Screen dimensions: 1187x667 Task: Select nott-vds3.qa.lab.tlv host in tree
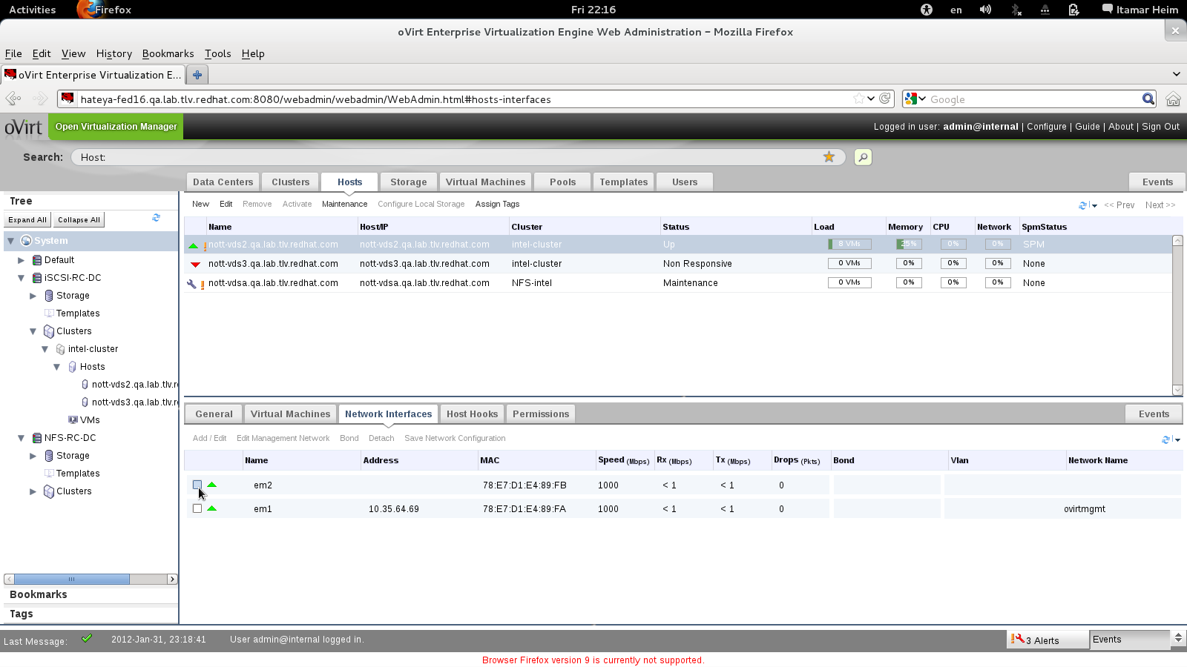134,402
